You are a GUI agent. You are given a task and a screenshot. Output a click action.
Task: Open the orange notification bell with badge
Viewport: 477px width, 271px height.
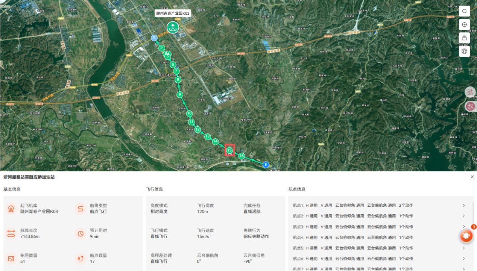click(x=466, y=236)
